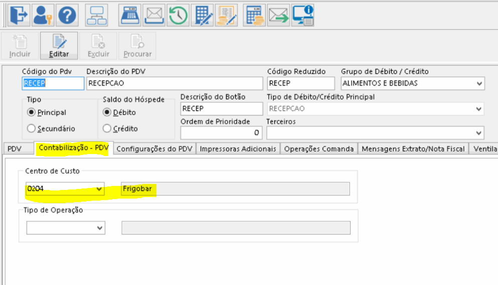The height and width of the screenshot is (285, 498).
Task: Select the Crédito radio button
Action: [107, 128]
